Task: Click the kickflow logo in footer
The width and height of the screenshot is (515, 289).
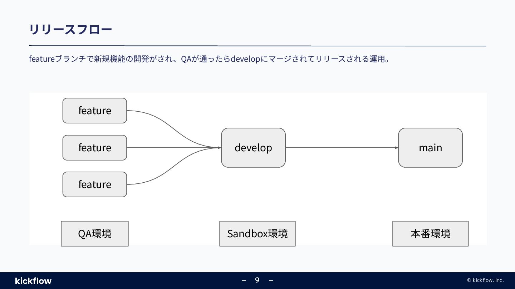Action: pyautogui.click(x=33, y=281)
